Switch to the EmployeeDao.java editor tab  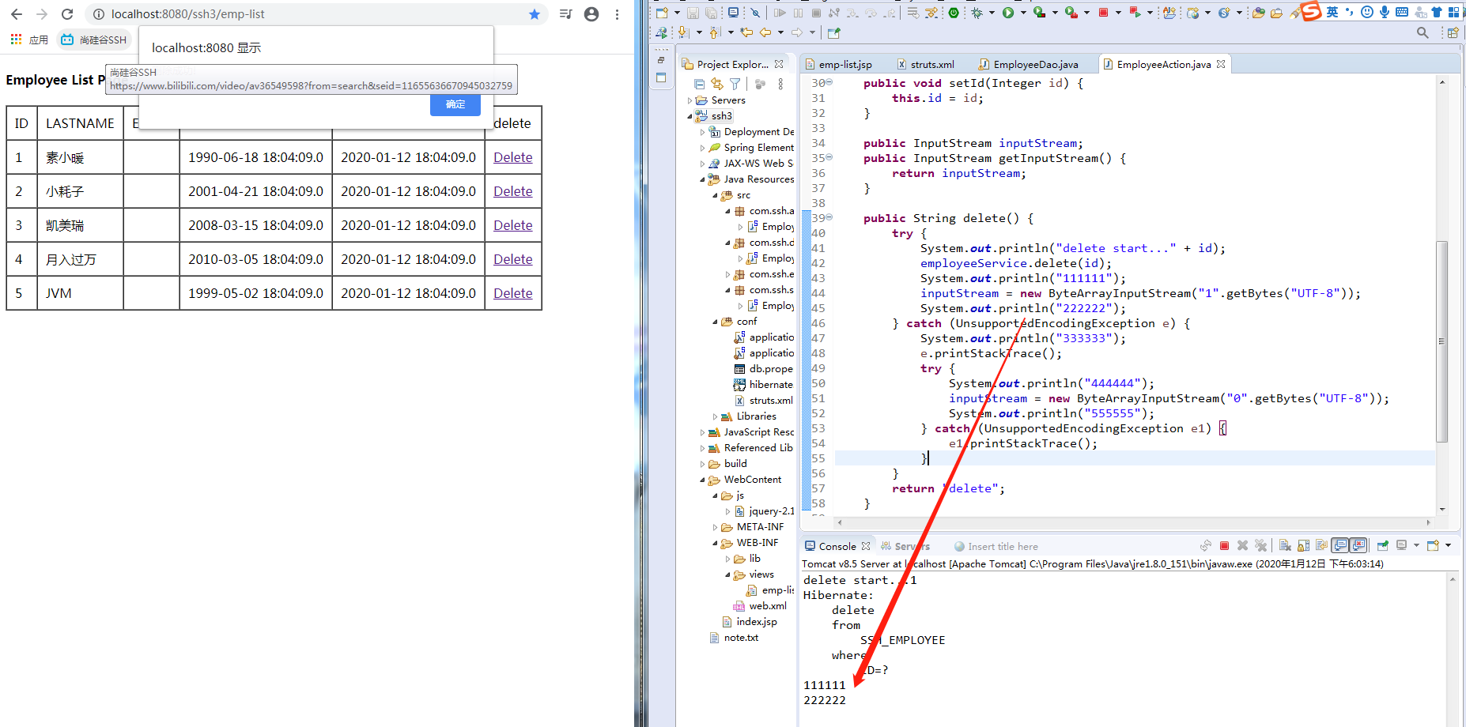1035,65
